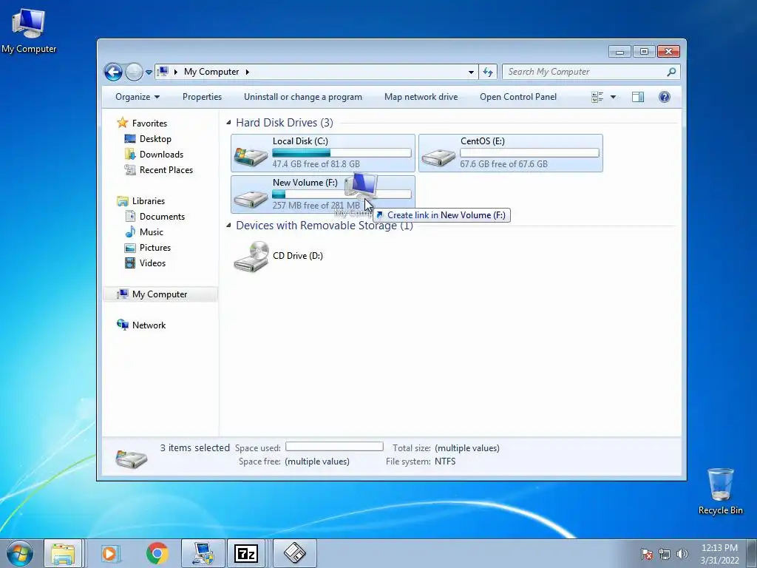This screenshot has width=757, height=568.
Task: Open Downloads under Favorites
Action: click(154, 154)
